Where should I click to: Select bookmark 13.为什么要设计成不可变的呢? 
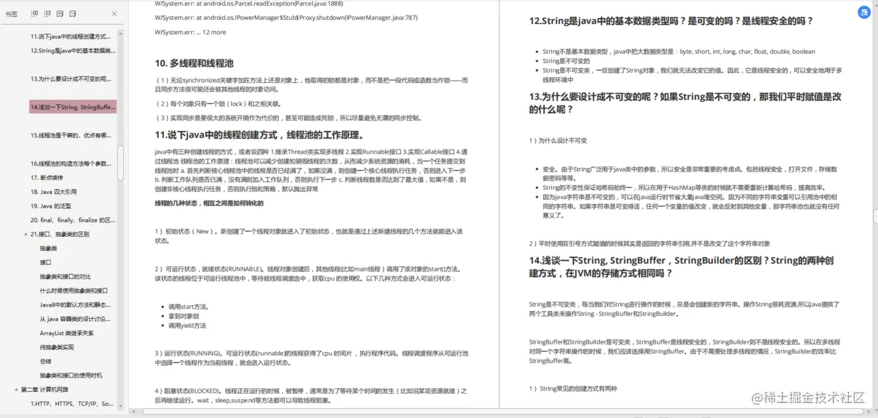[71, 79]
